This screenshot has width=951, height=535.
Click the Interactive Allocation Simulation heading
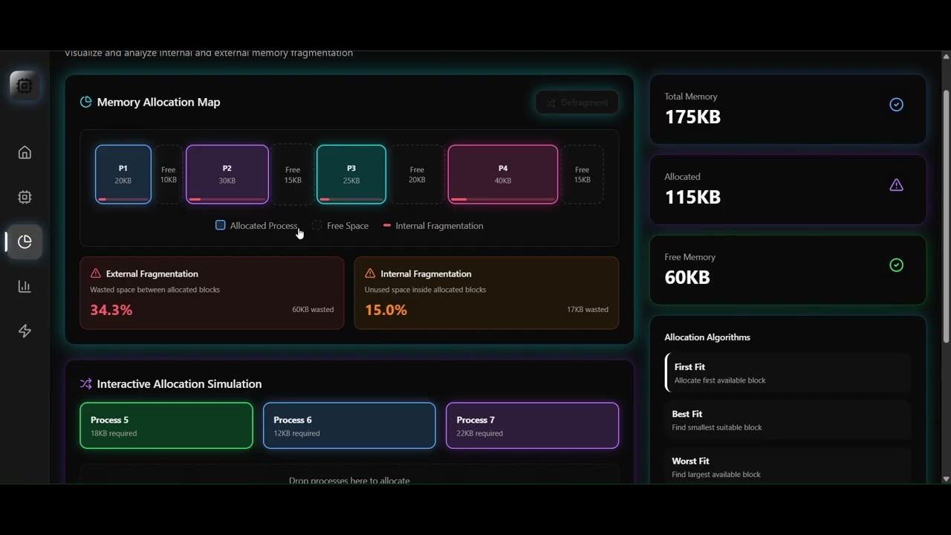coord(179,383)
